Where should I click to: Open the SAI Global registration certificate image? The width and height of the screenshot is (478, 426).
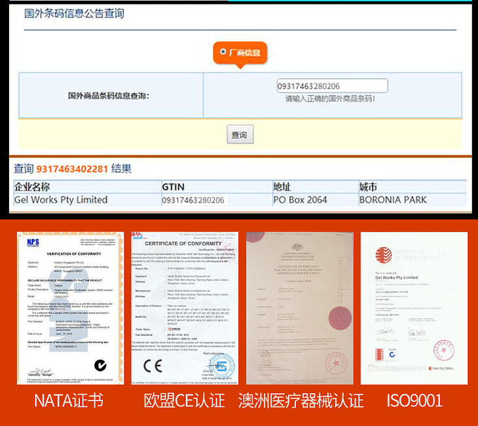click(414, 308)
